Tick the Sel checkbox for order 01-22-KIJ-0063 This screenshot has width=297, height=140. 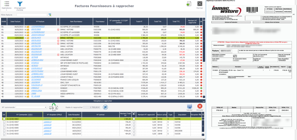4,119
